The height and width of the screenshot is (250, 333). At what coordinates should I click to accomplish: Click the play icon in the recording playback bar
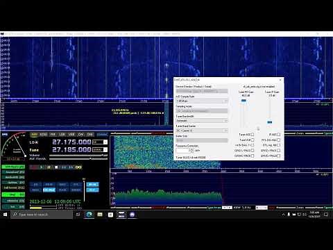(x=42, y=167)
